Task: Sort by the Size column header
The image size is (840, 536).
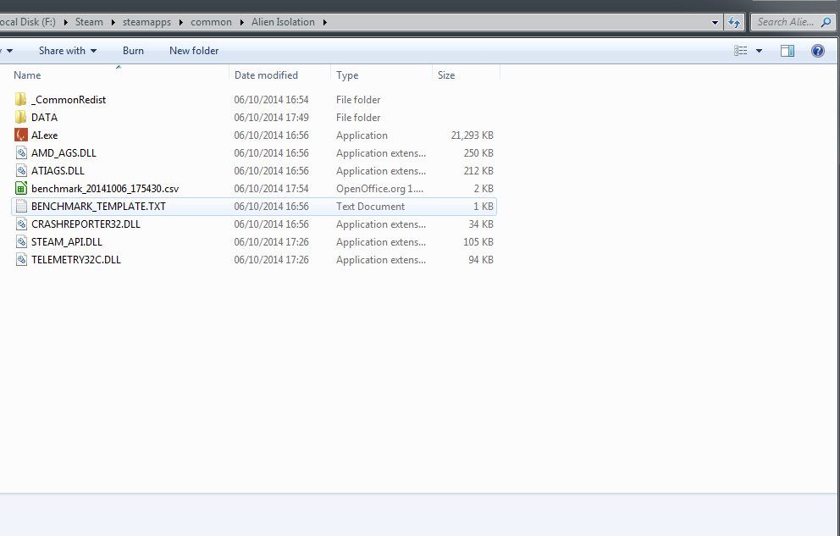Action: 446,75
